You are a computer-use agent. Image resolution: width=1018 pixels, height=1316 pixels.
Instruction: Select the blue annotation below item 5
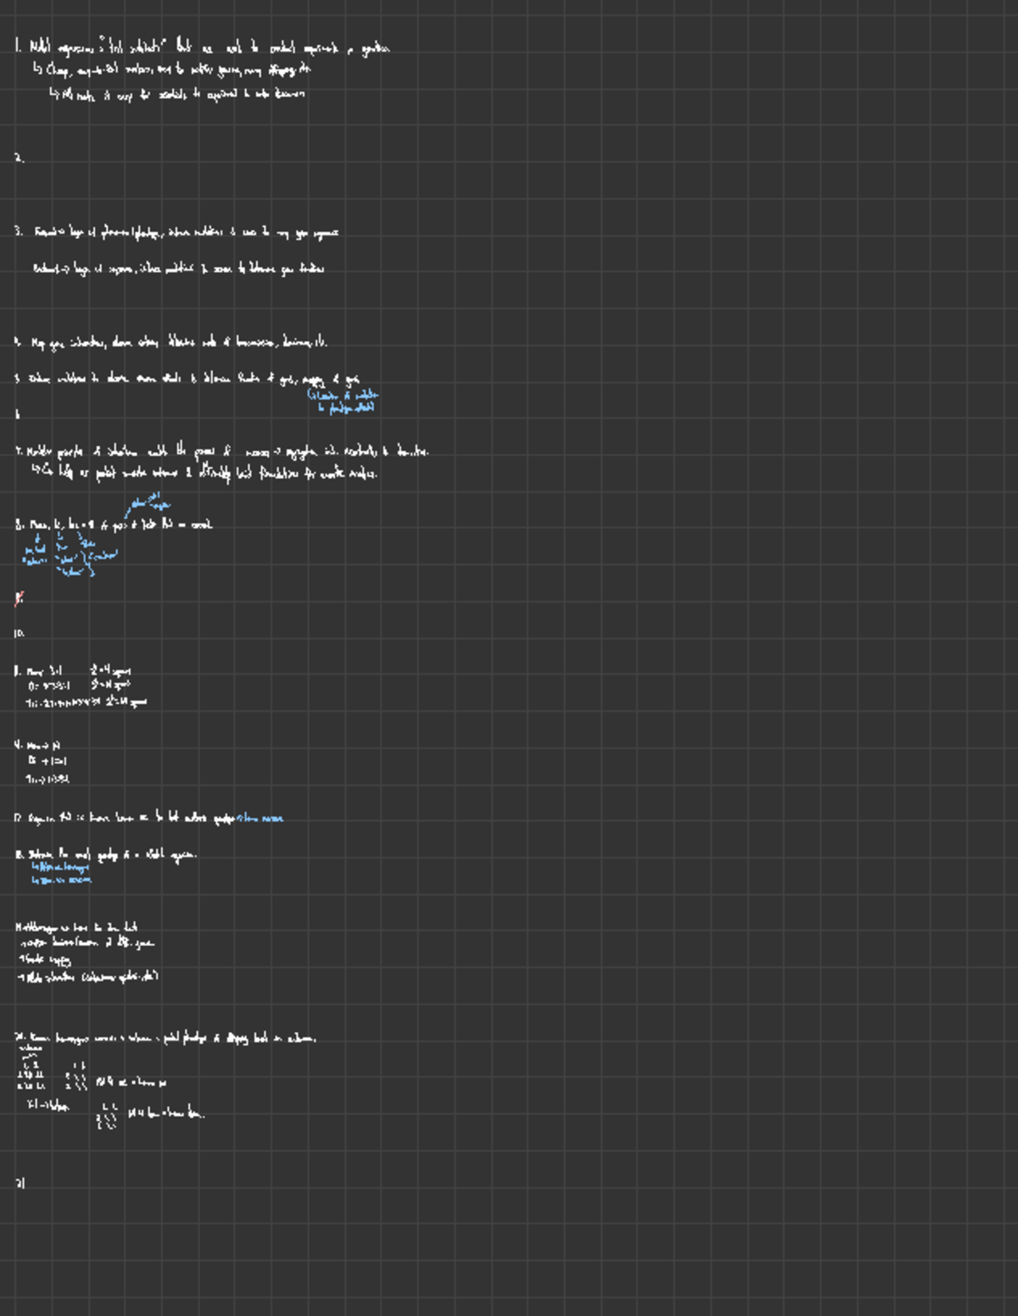[344, 400]
